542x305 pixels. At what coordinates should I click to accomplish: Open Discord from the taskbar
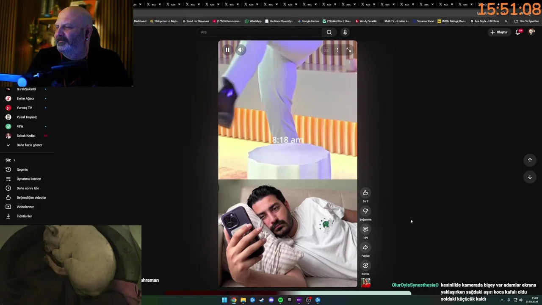pyautogui.click(x=271, y=300)
